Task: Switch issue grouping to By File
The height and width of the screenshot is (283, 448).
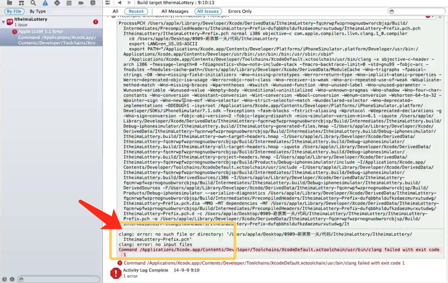Action: [14, 11]
